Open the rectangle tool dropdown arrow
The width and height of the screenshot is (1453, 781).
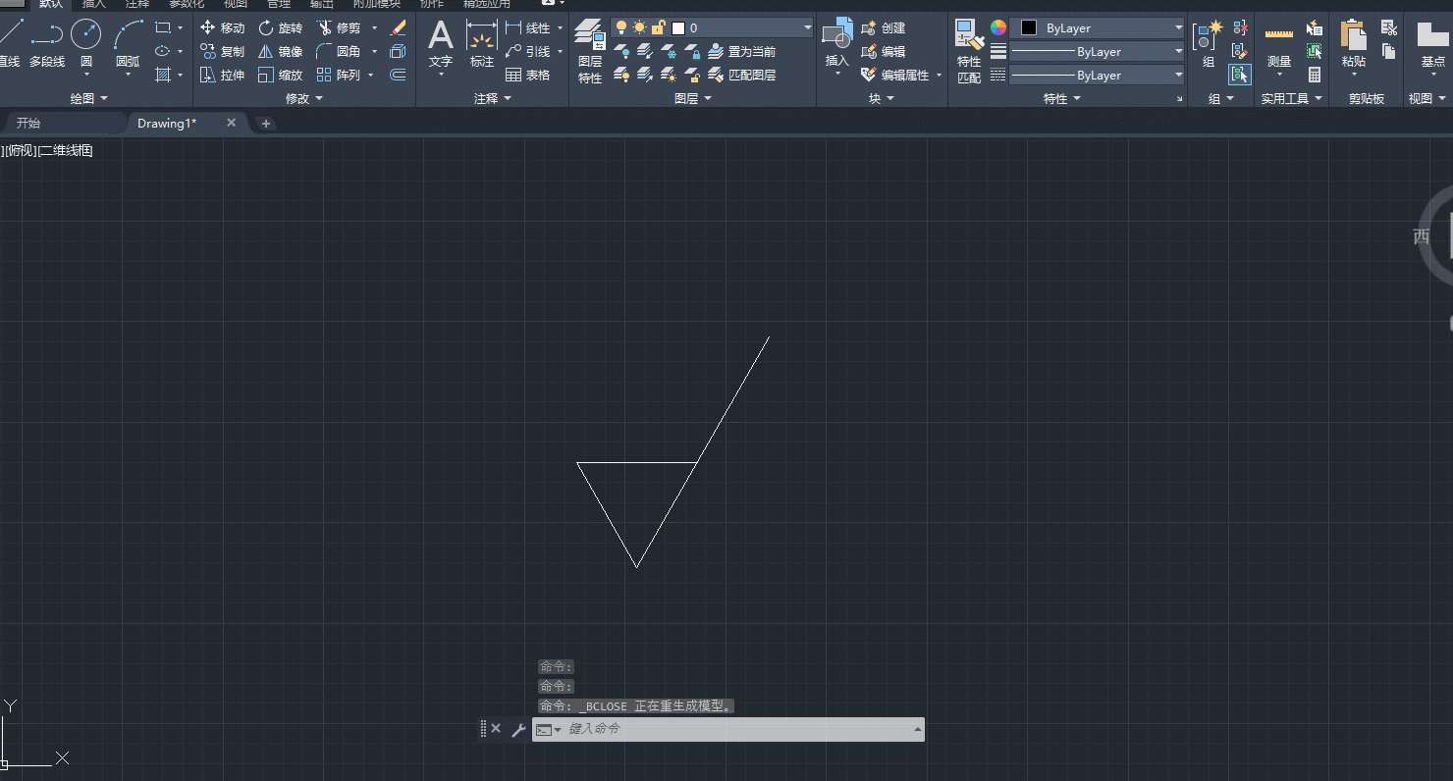pyautogui.click(x=181, y=27)
